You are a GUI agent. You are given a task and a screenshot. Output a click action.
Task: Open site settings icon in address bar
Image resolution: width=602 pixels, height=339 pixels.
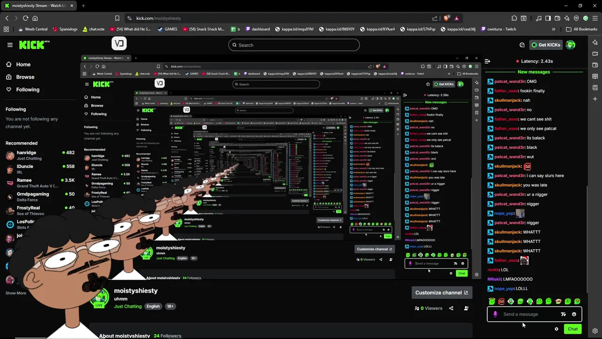pyautogui.click(x=129, y=18)
